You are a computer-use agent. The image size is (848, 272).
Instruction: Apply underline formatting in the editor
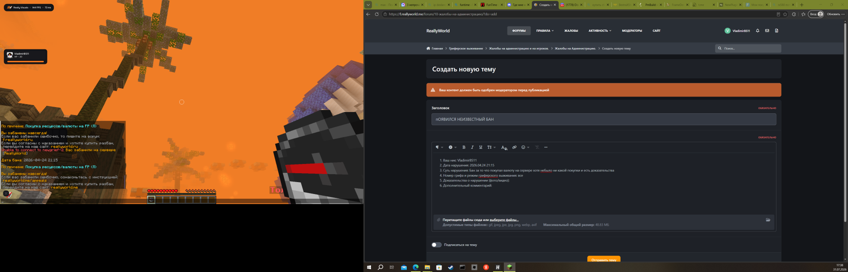click(x=481, y=147)
